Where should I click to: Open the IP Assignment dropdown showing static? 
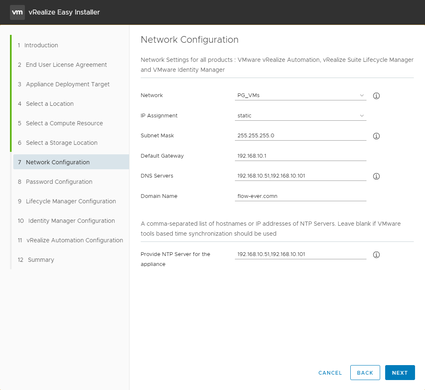point(300,116)
